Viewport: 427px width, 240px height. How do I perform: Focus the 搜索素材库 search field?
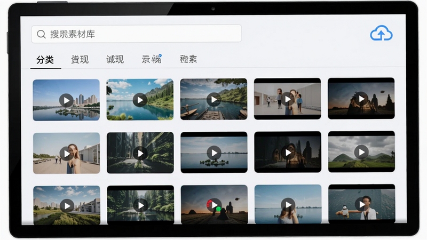pos(137,34)
